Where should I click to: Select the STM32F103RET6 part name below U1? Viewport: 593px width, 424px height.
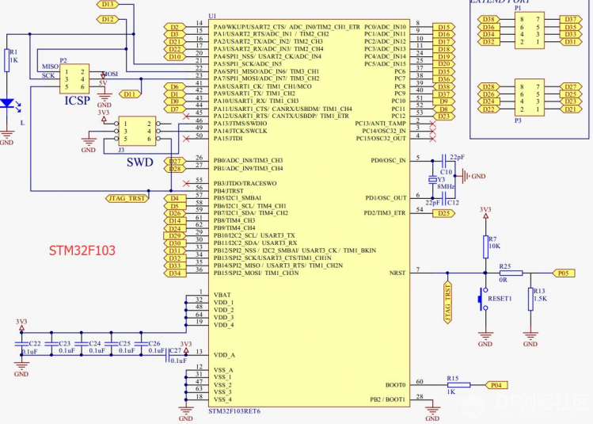[234, 411]
